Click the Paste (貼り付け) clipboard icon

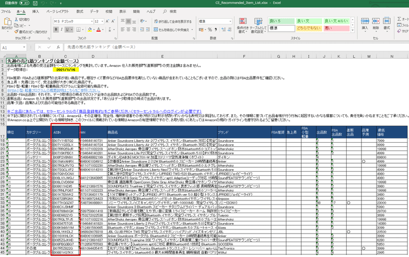pos(7,22)
